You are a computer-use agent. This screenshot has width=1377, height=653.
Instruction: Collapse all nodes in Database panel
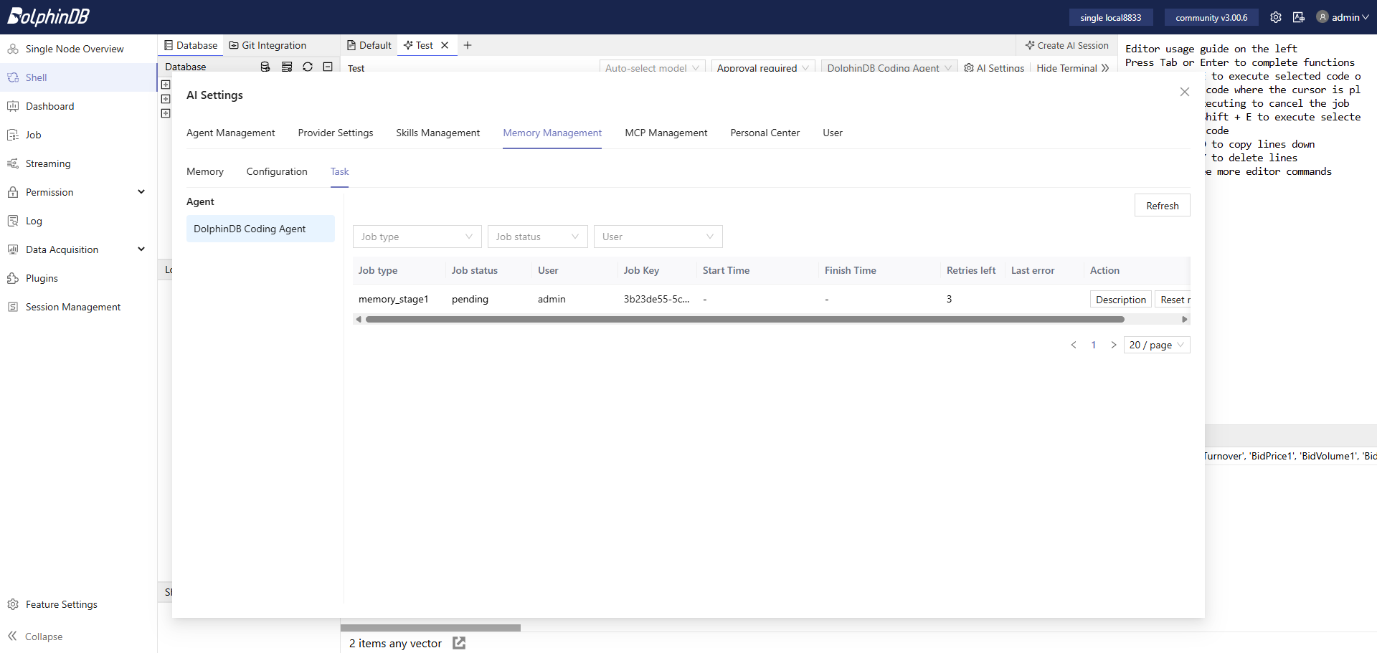328,67
